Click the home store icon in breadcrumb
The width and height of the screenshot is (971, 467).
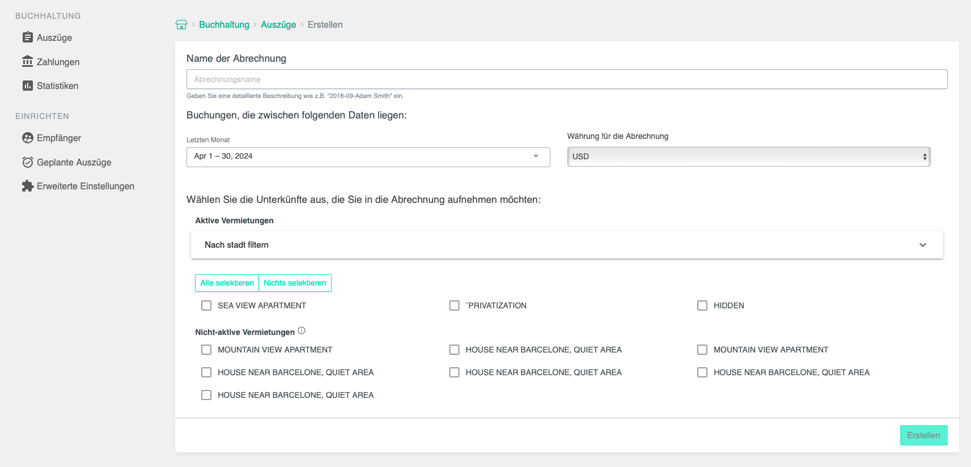coord(181,25)
